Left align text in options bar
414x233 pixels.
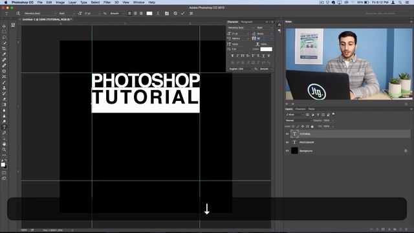(129, 14)
